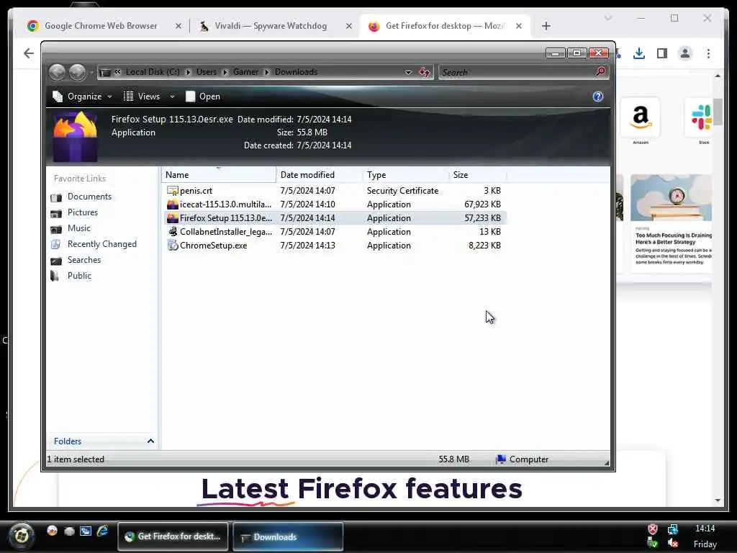Image resolution: width=737 pixels, height=553 pixels.
Task: Open Pictures in Favorite Links
Action: [x=83, y=212]
